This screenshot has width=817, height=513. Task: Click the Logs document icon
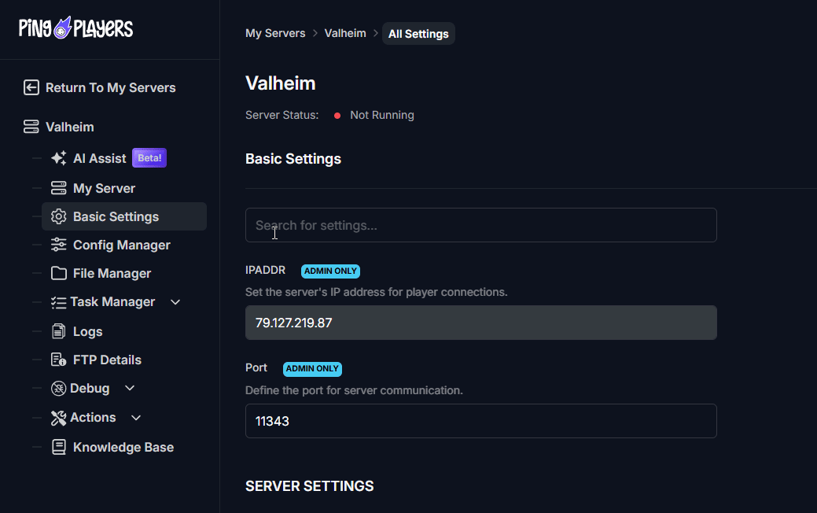click(x=58, y=331)
